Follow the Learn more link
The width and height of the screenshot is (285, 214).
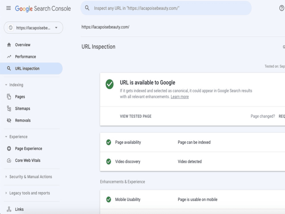tap(180, 97)
